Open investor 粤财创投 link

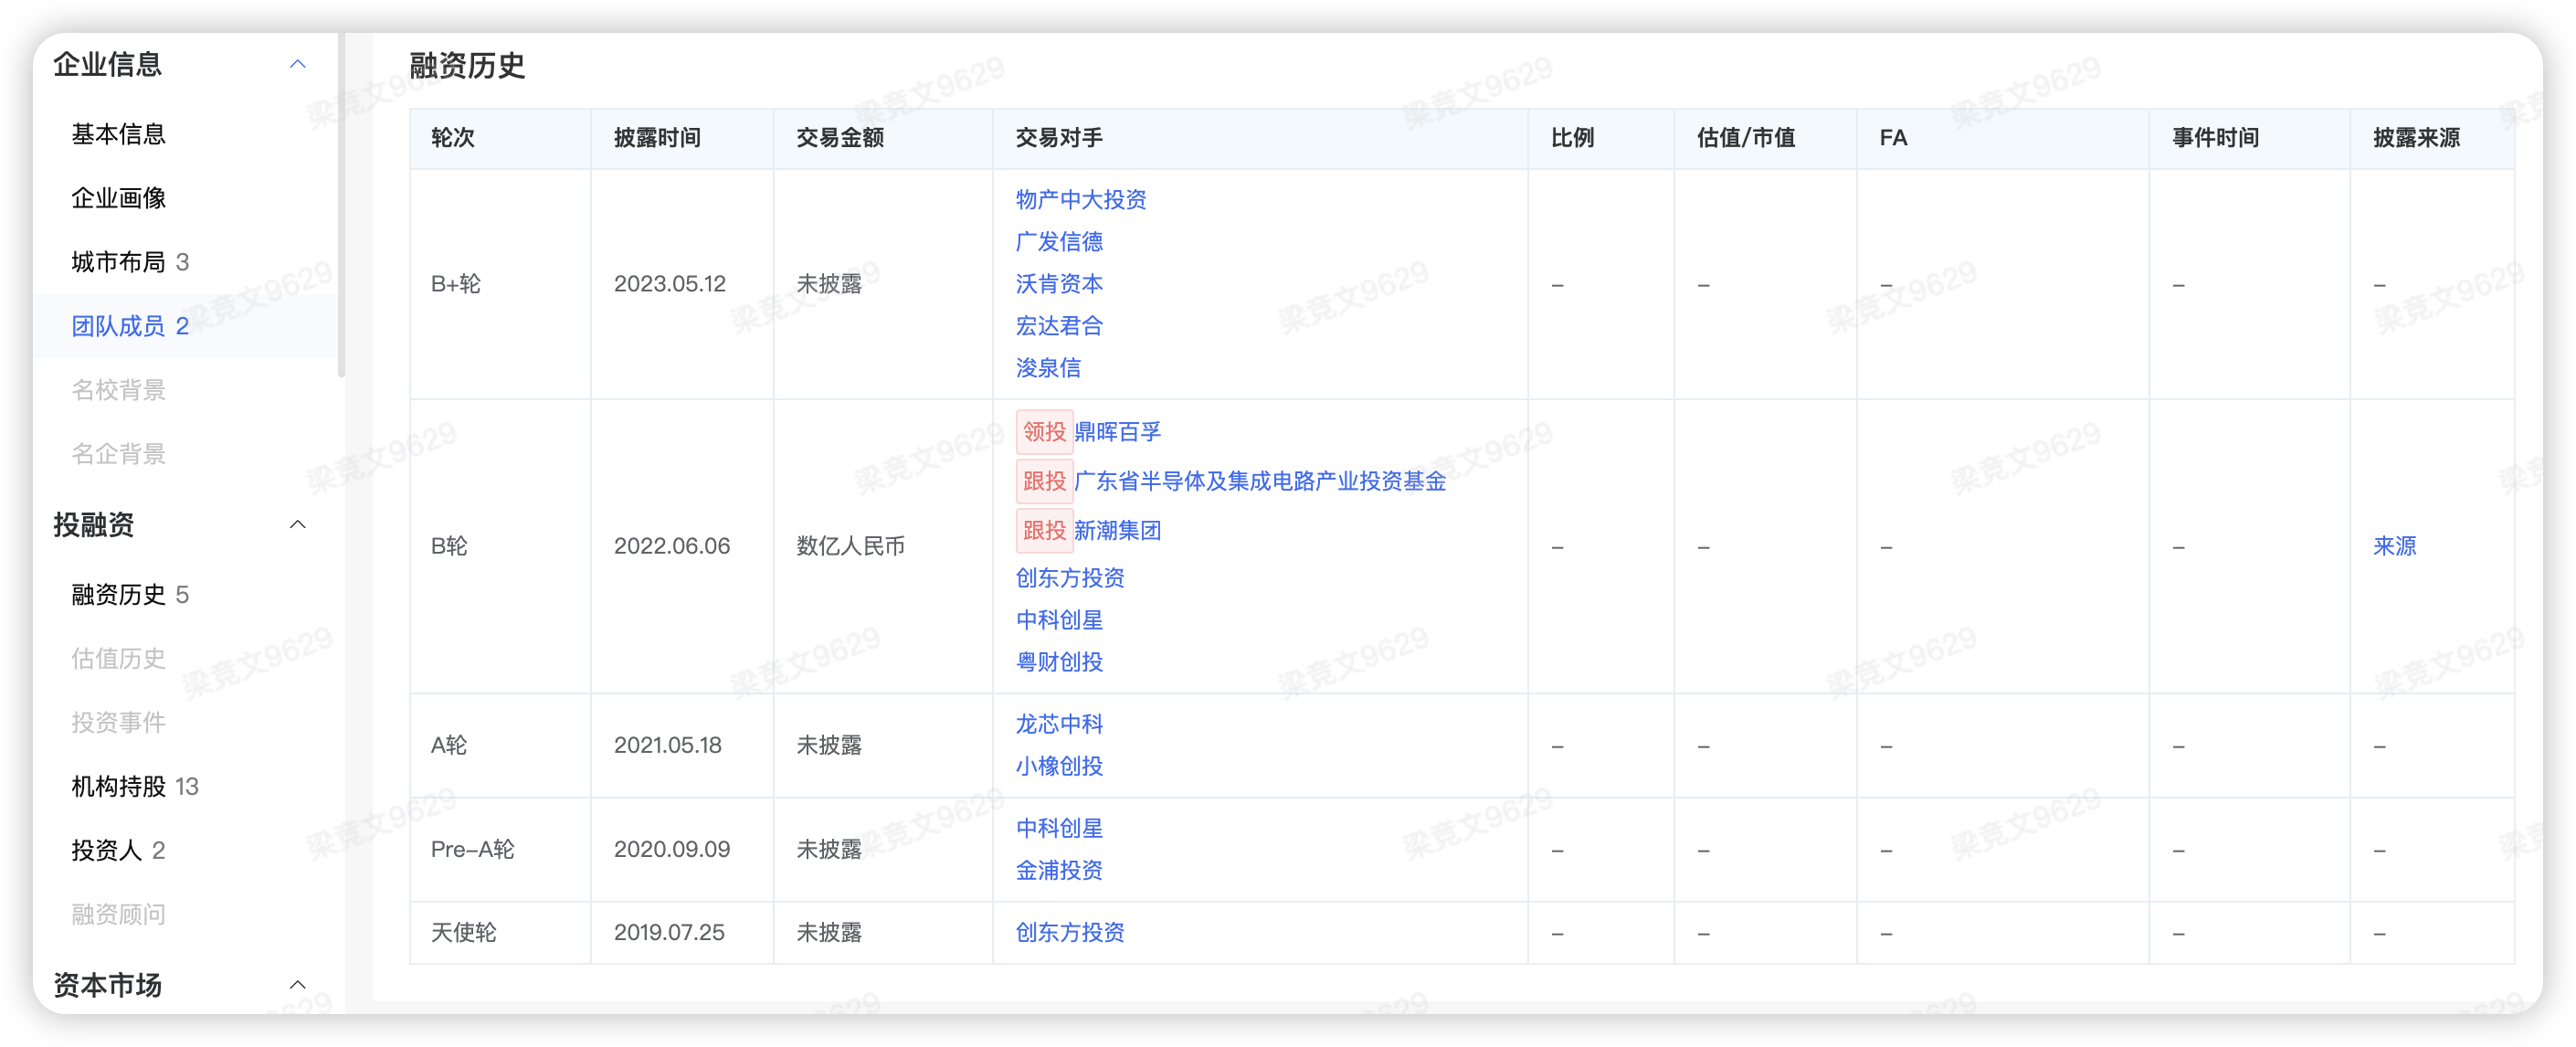click(x=1059, y=662)
